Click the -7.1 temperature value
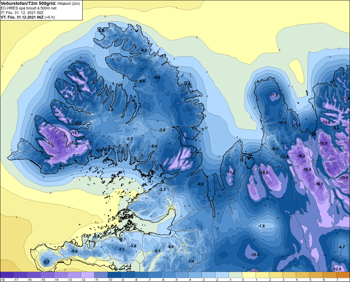Image resolution: width=350 pixels, height=282 pixels. (122, 249)
